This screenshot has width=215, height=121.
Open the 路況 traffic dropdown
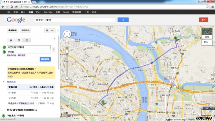coord(207,43)
